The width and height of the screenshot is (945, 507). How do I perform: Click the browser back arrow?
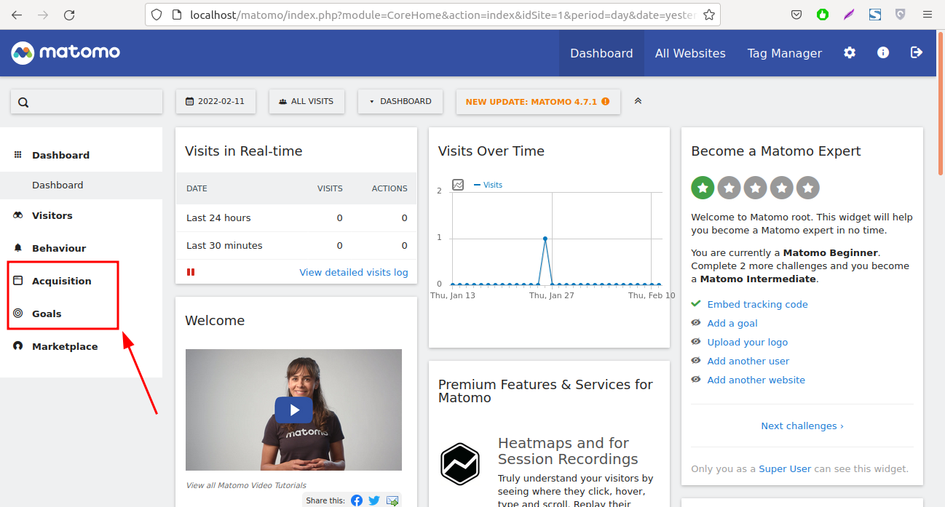[x=17, y=15]
